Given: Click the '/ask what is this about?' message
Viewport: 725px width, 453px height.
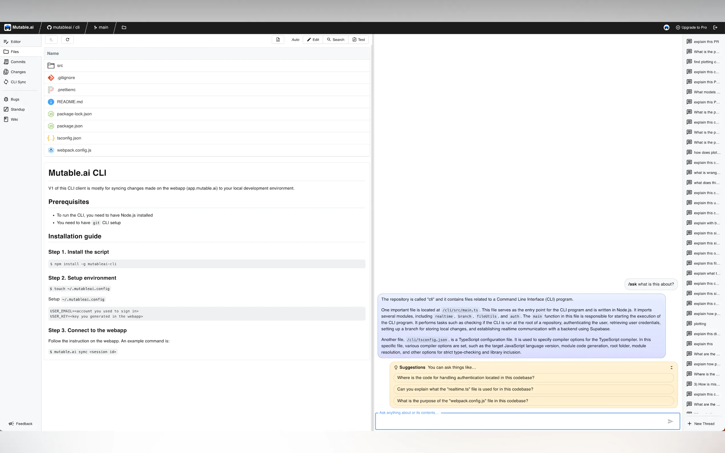Looking at the screenshot, I should [651, 284].
